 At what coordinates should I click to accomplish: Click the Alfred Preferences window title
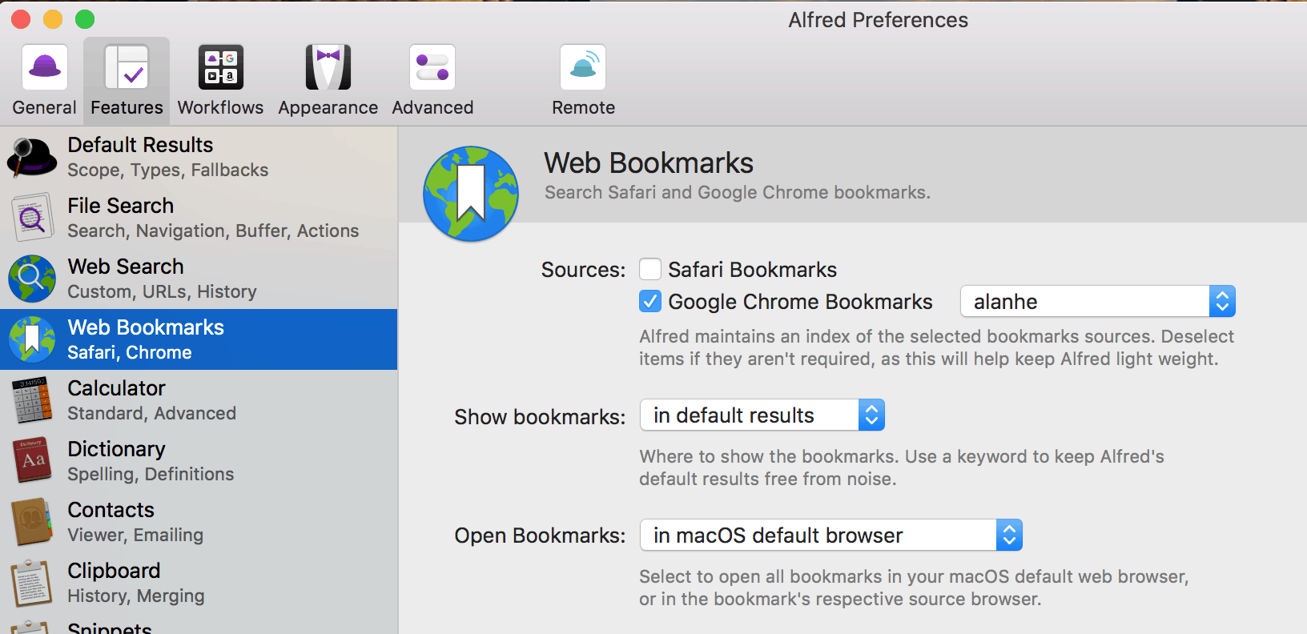(x=878, y=20)
